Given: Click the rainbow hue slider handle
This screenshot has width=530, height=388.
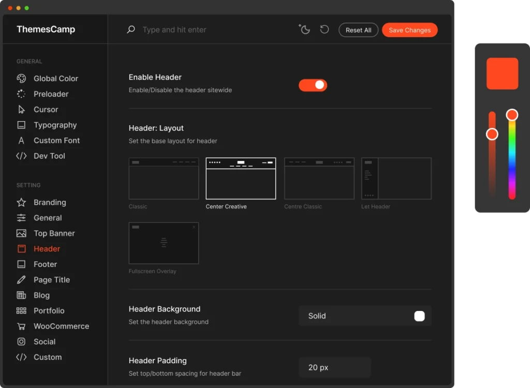Looking at the screenshot, I should click(512, 115).
